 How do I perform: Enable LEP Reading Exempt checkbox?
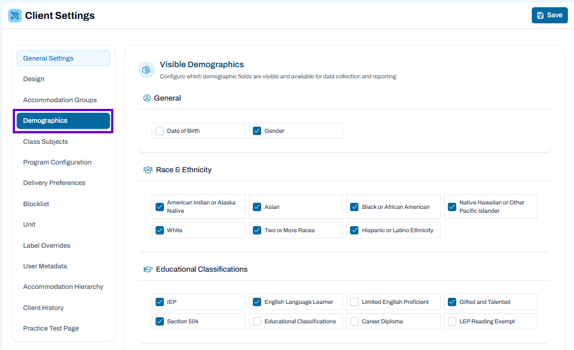coord(452,322)
